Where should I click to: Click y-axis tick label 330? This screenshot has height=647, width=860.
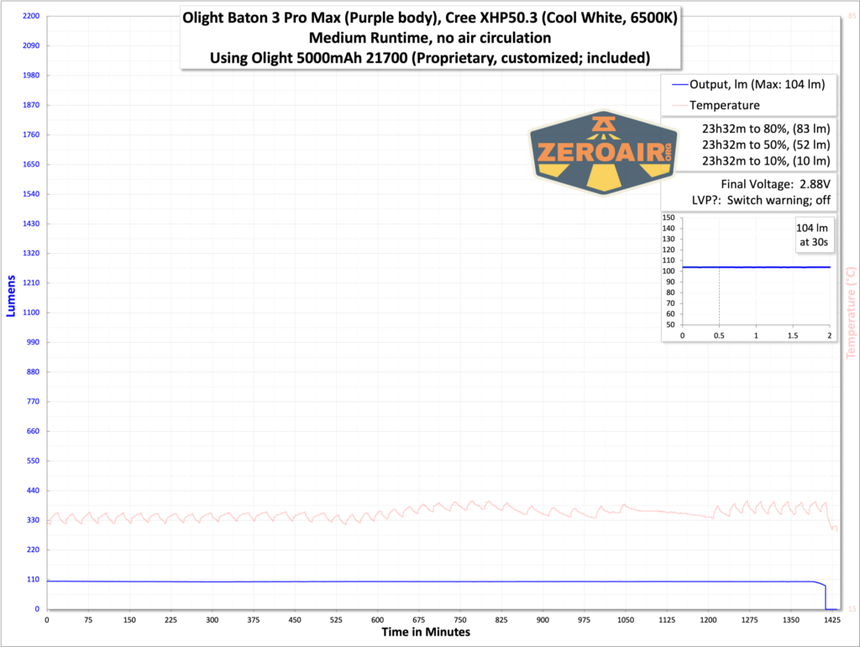[33, 519]
